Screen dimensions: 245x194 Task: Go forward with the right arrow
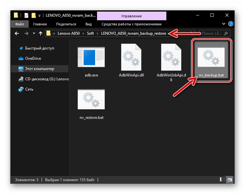[x=26, y=33]
